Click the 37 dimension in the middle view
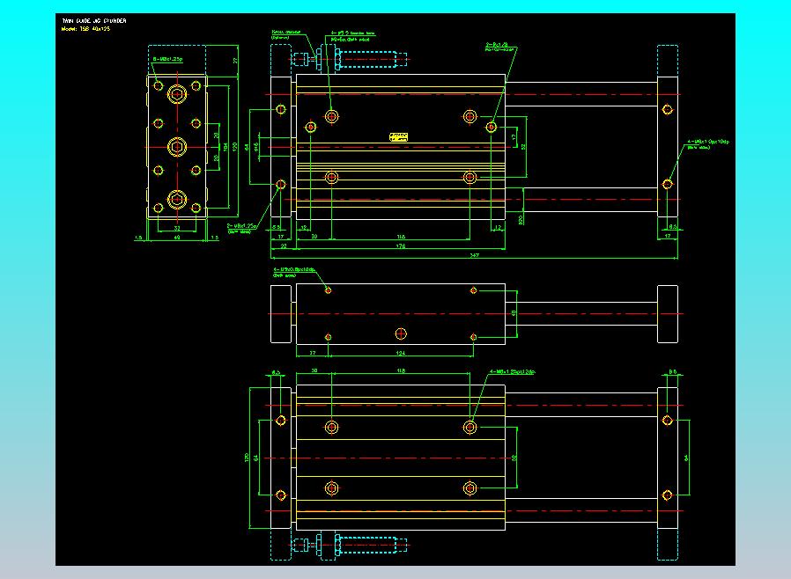Image resolution: width=791 pixels, height=579 pixels. tap(312, 353)
